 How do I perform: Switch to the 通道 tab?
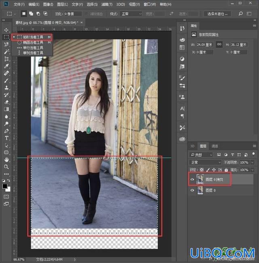click(x=214, y=146)
